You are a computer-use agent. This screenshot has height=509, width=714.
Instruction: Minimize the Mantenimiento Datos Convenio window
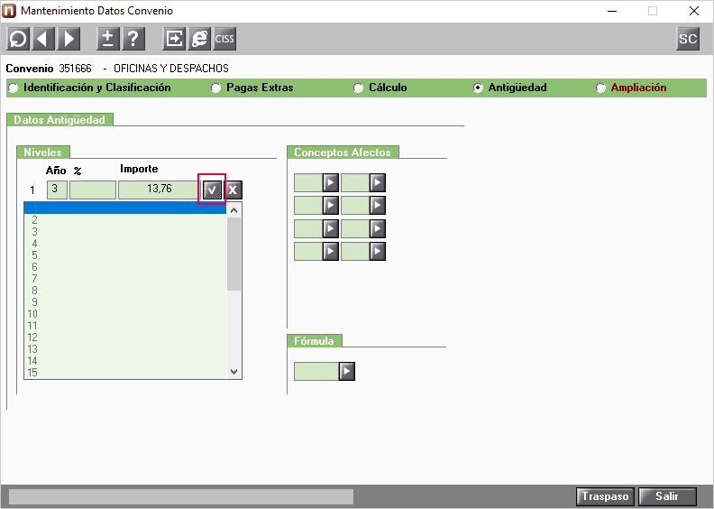click(612, 11)
